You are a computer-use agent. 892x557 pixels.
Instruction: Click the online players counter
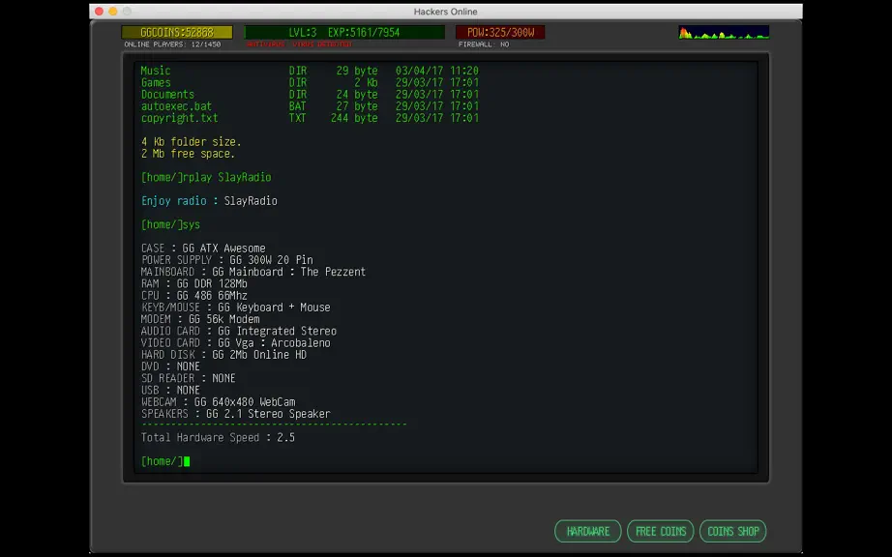pos(172,44)
